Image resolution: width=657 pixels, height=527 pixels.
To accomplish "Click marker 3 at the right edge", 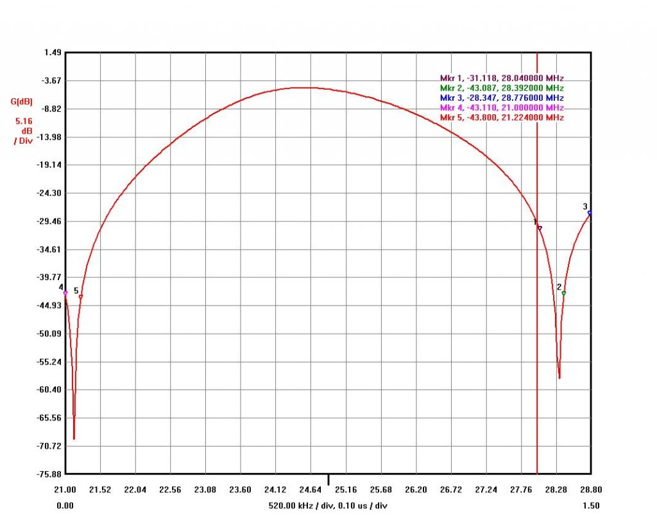I will pyautogui.click(x=590, y=212).
